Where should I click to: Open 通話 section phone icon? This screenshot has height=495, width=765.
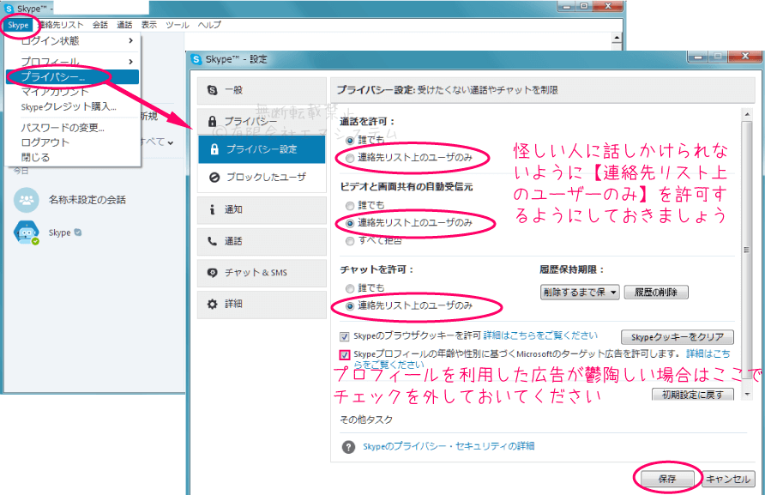coord(212,241)
